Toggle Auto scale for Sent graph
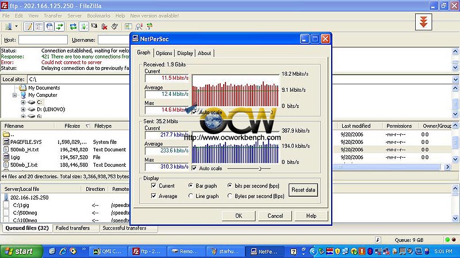 194,168
